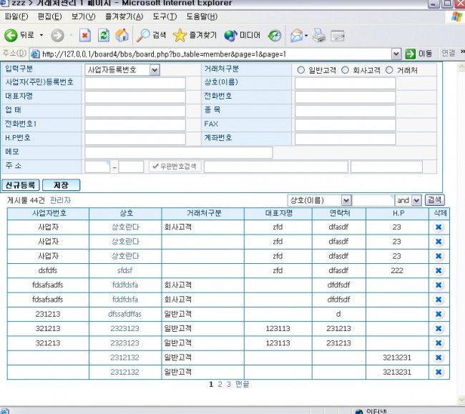
Task: Go to the Home page icon
Action: pyautogui.click(x=122, y=35)
